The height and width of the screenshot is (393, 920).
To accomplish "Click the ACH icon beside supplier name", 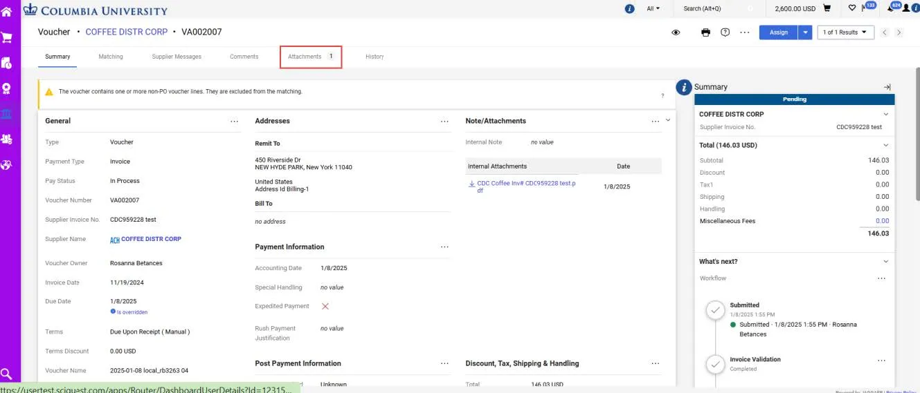I will [x=115, y=240].
